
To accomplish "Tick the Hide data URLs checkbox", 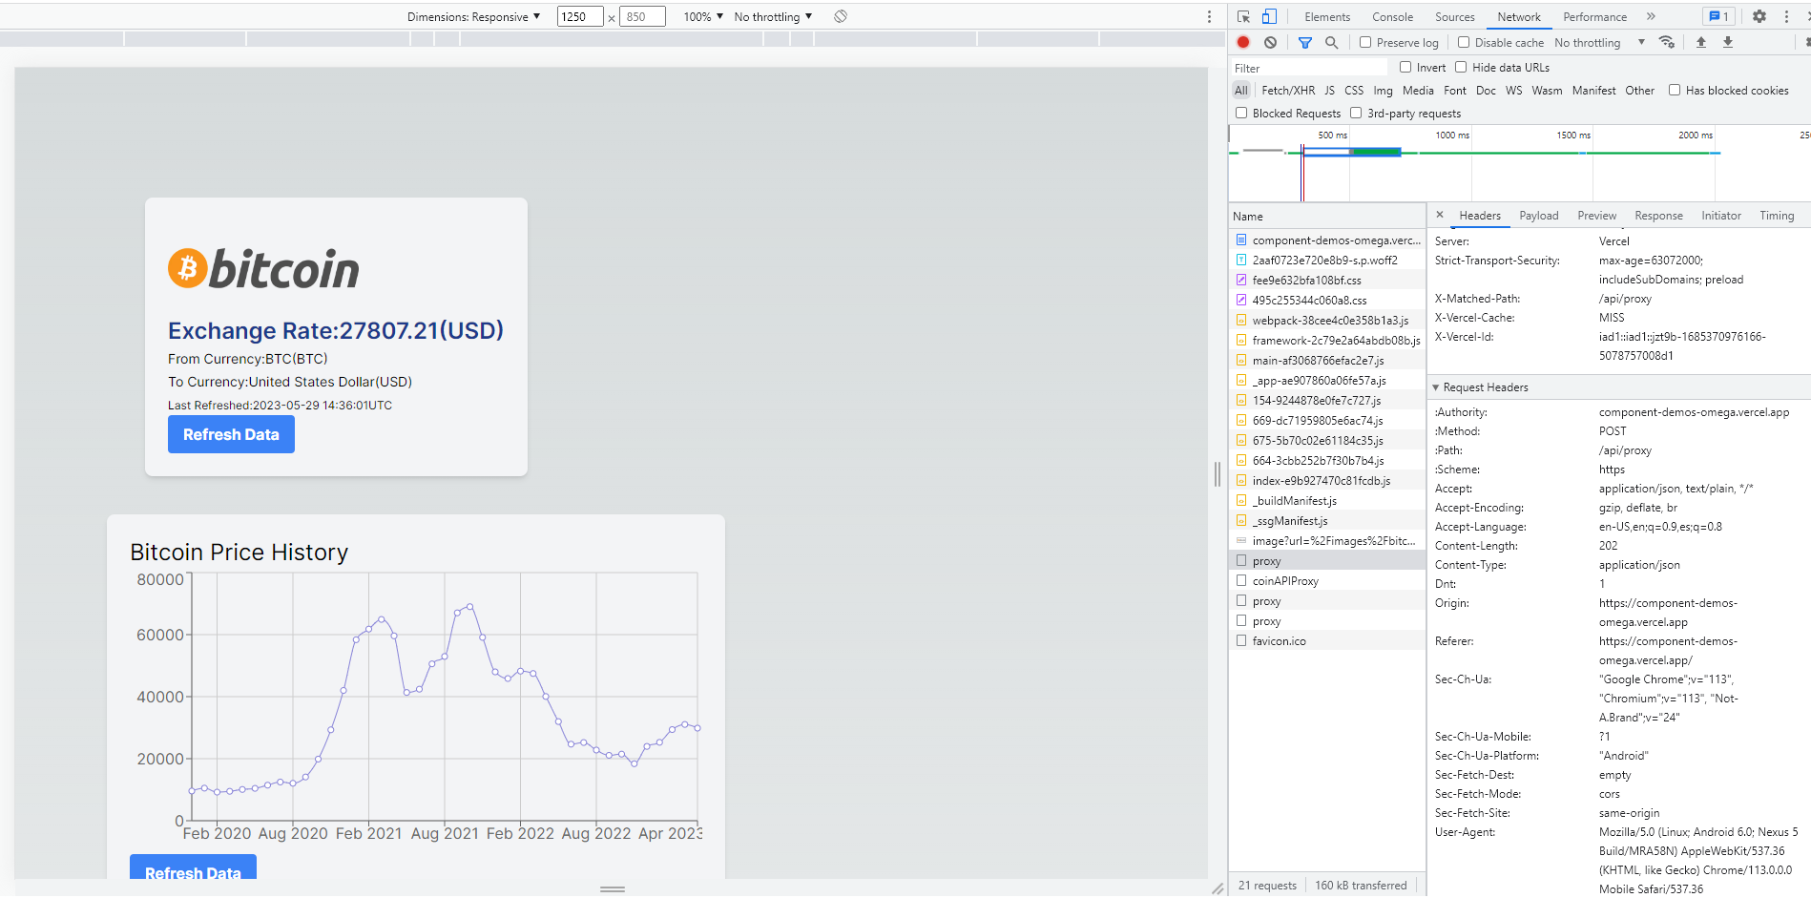I will (1461, 67).
